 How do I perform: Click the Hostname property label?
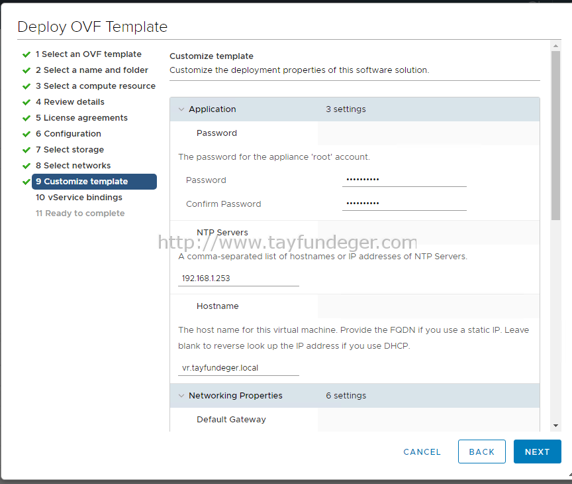(217, 306)
